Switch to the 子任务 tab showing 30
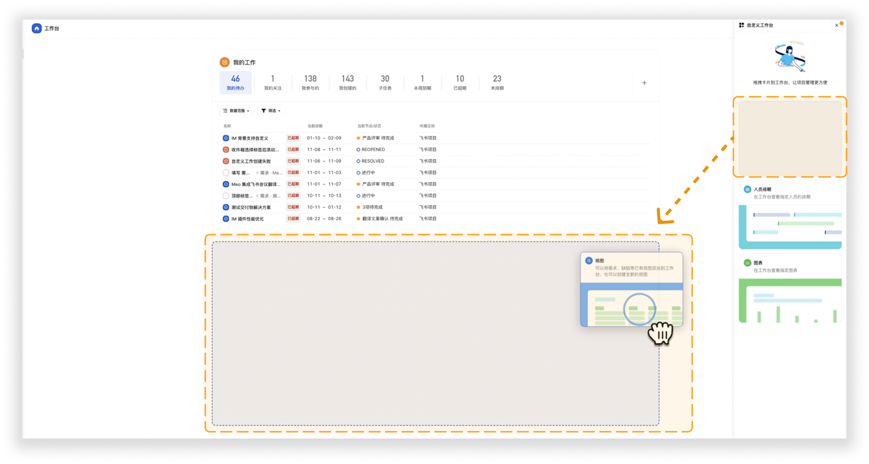The height and width of the screenshot is (464, 869). (x=385, y=82)
